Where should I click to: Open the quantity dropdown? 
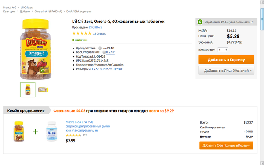[223, 50]
